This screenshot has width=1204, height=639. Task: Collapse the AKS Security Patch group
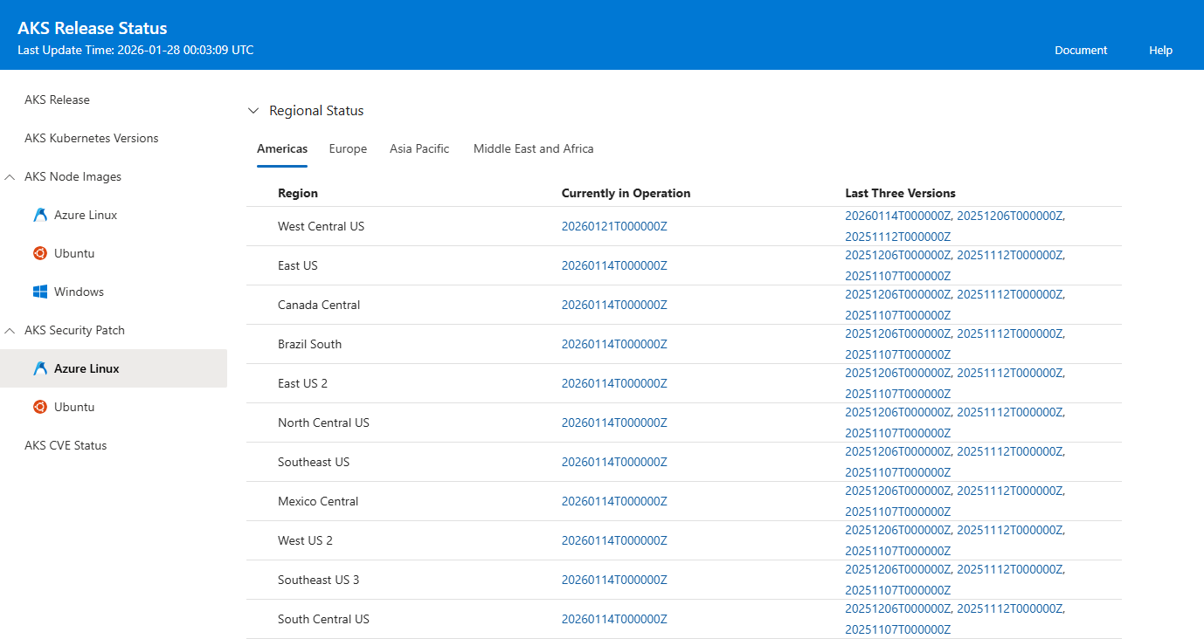(10, 329)
